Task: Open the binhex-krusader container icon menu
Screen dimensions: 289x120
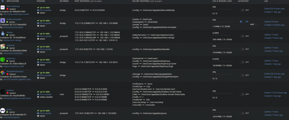Action: tap(3, 21)
